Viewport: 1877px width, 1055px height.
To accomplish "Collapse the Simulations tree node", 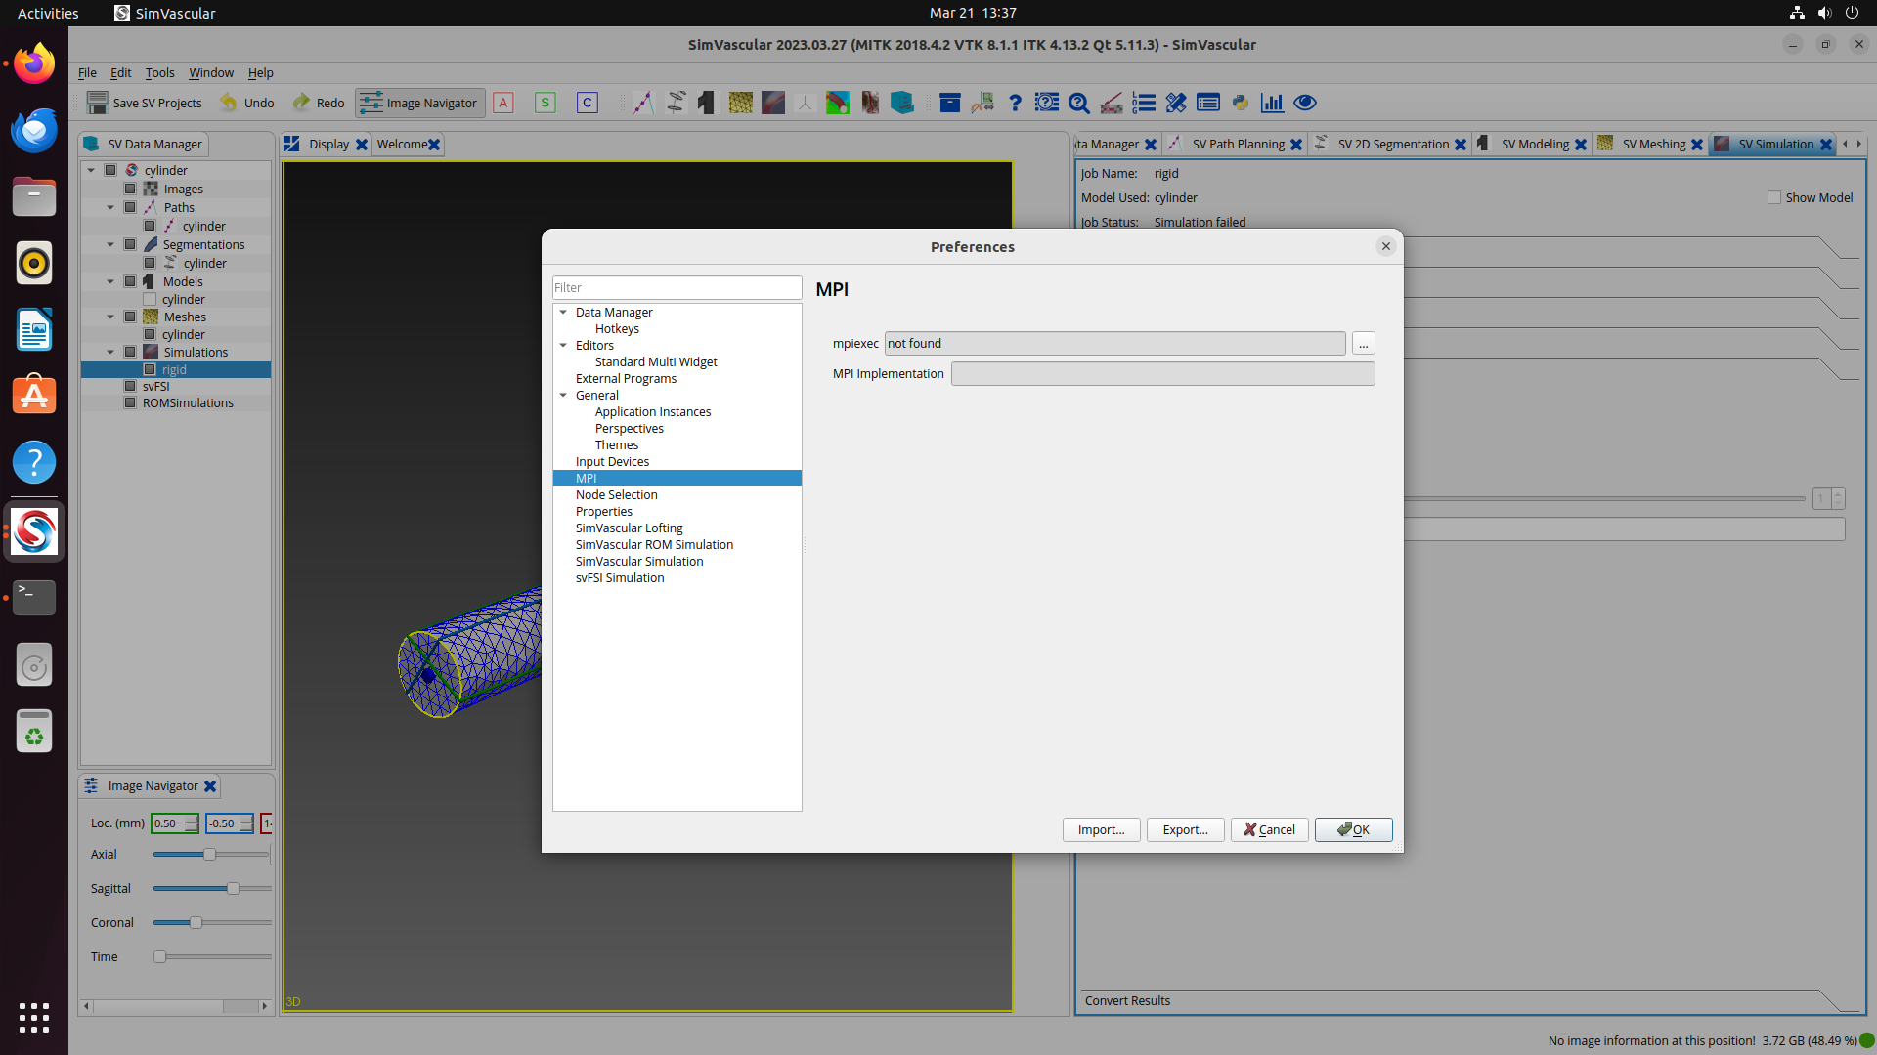I will tap(110, 352).
